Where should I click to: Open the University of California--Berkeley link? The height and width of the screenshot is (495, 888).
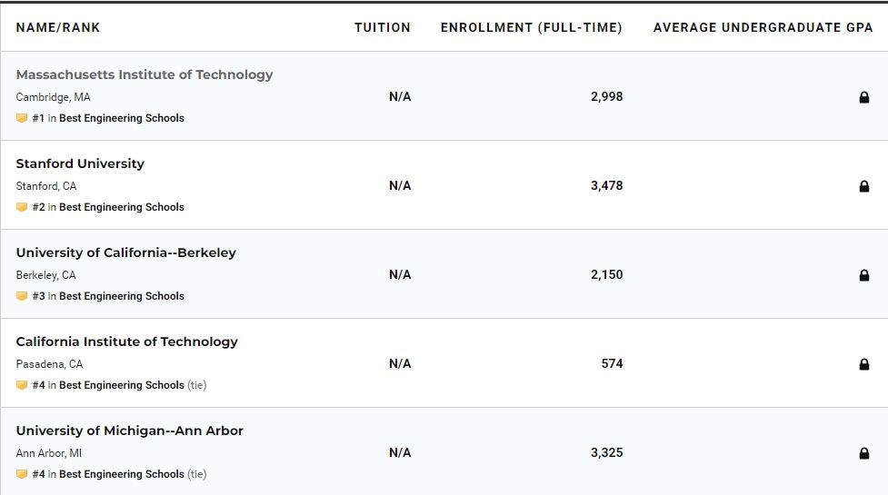[125, 252]
